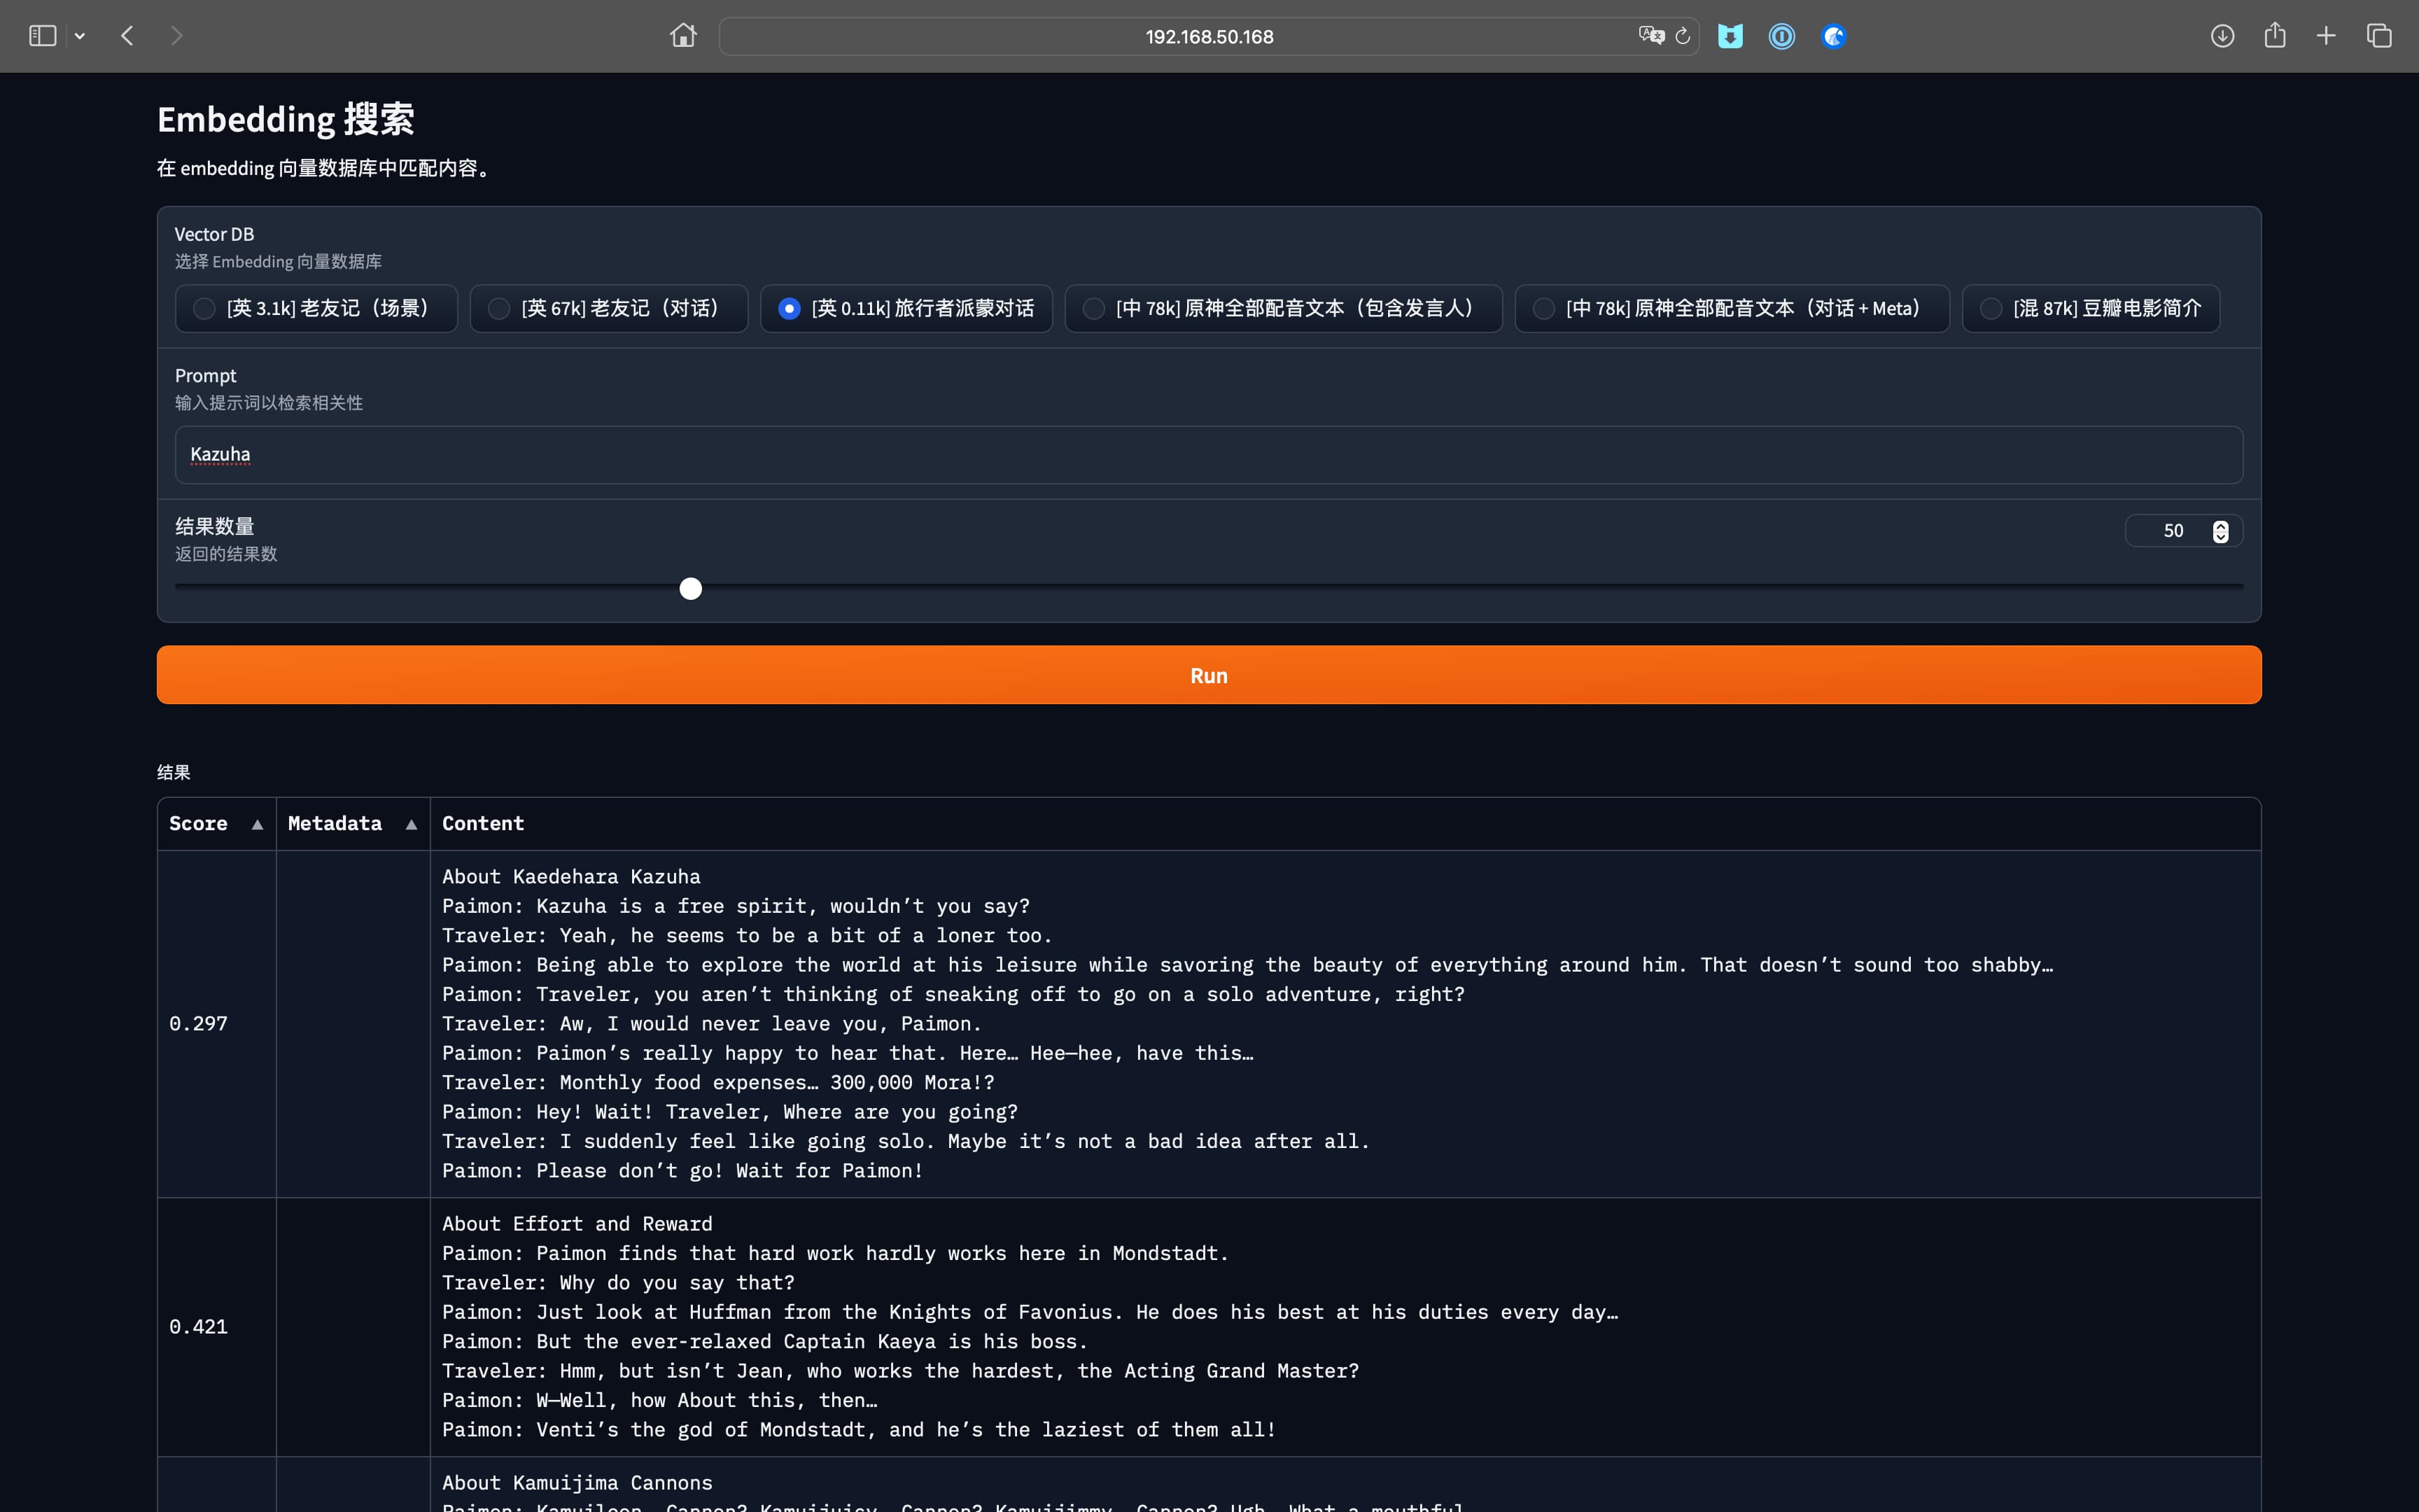Open the home page
This screenshot has width=2419, height=1512.
pos(682,36)
